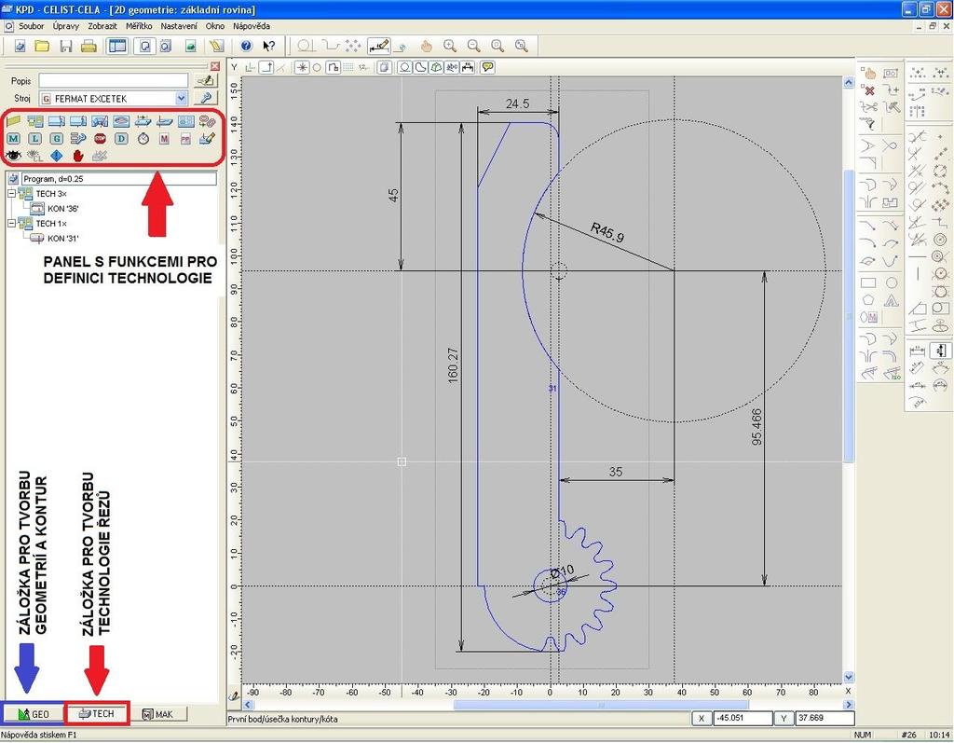Screen dimensions: 954x743
Task: Insert a STOP command via the stop-sign icon
Action: click(100, 139)
